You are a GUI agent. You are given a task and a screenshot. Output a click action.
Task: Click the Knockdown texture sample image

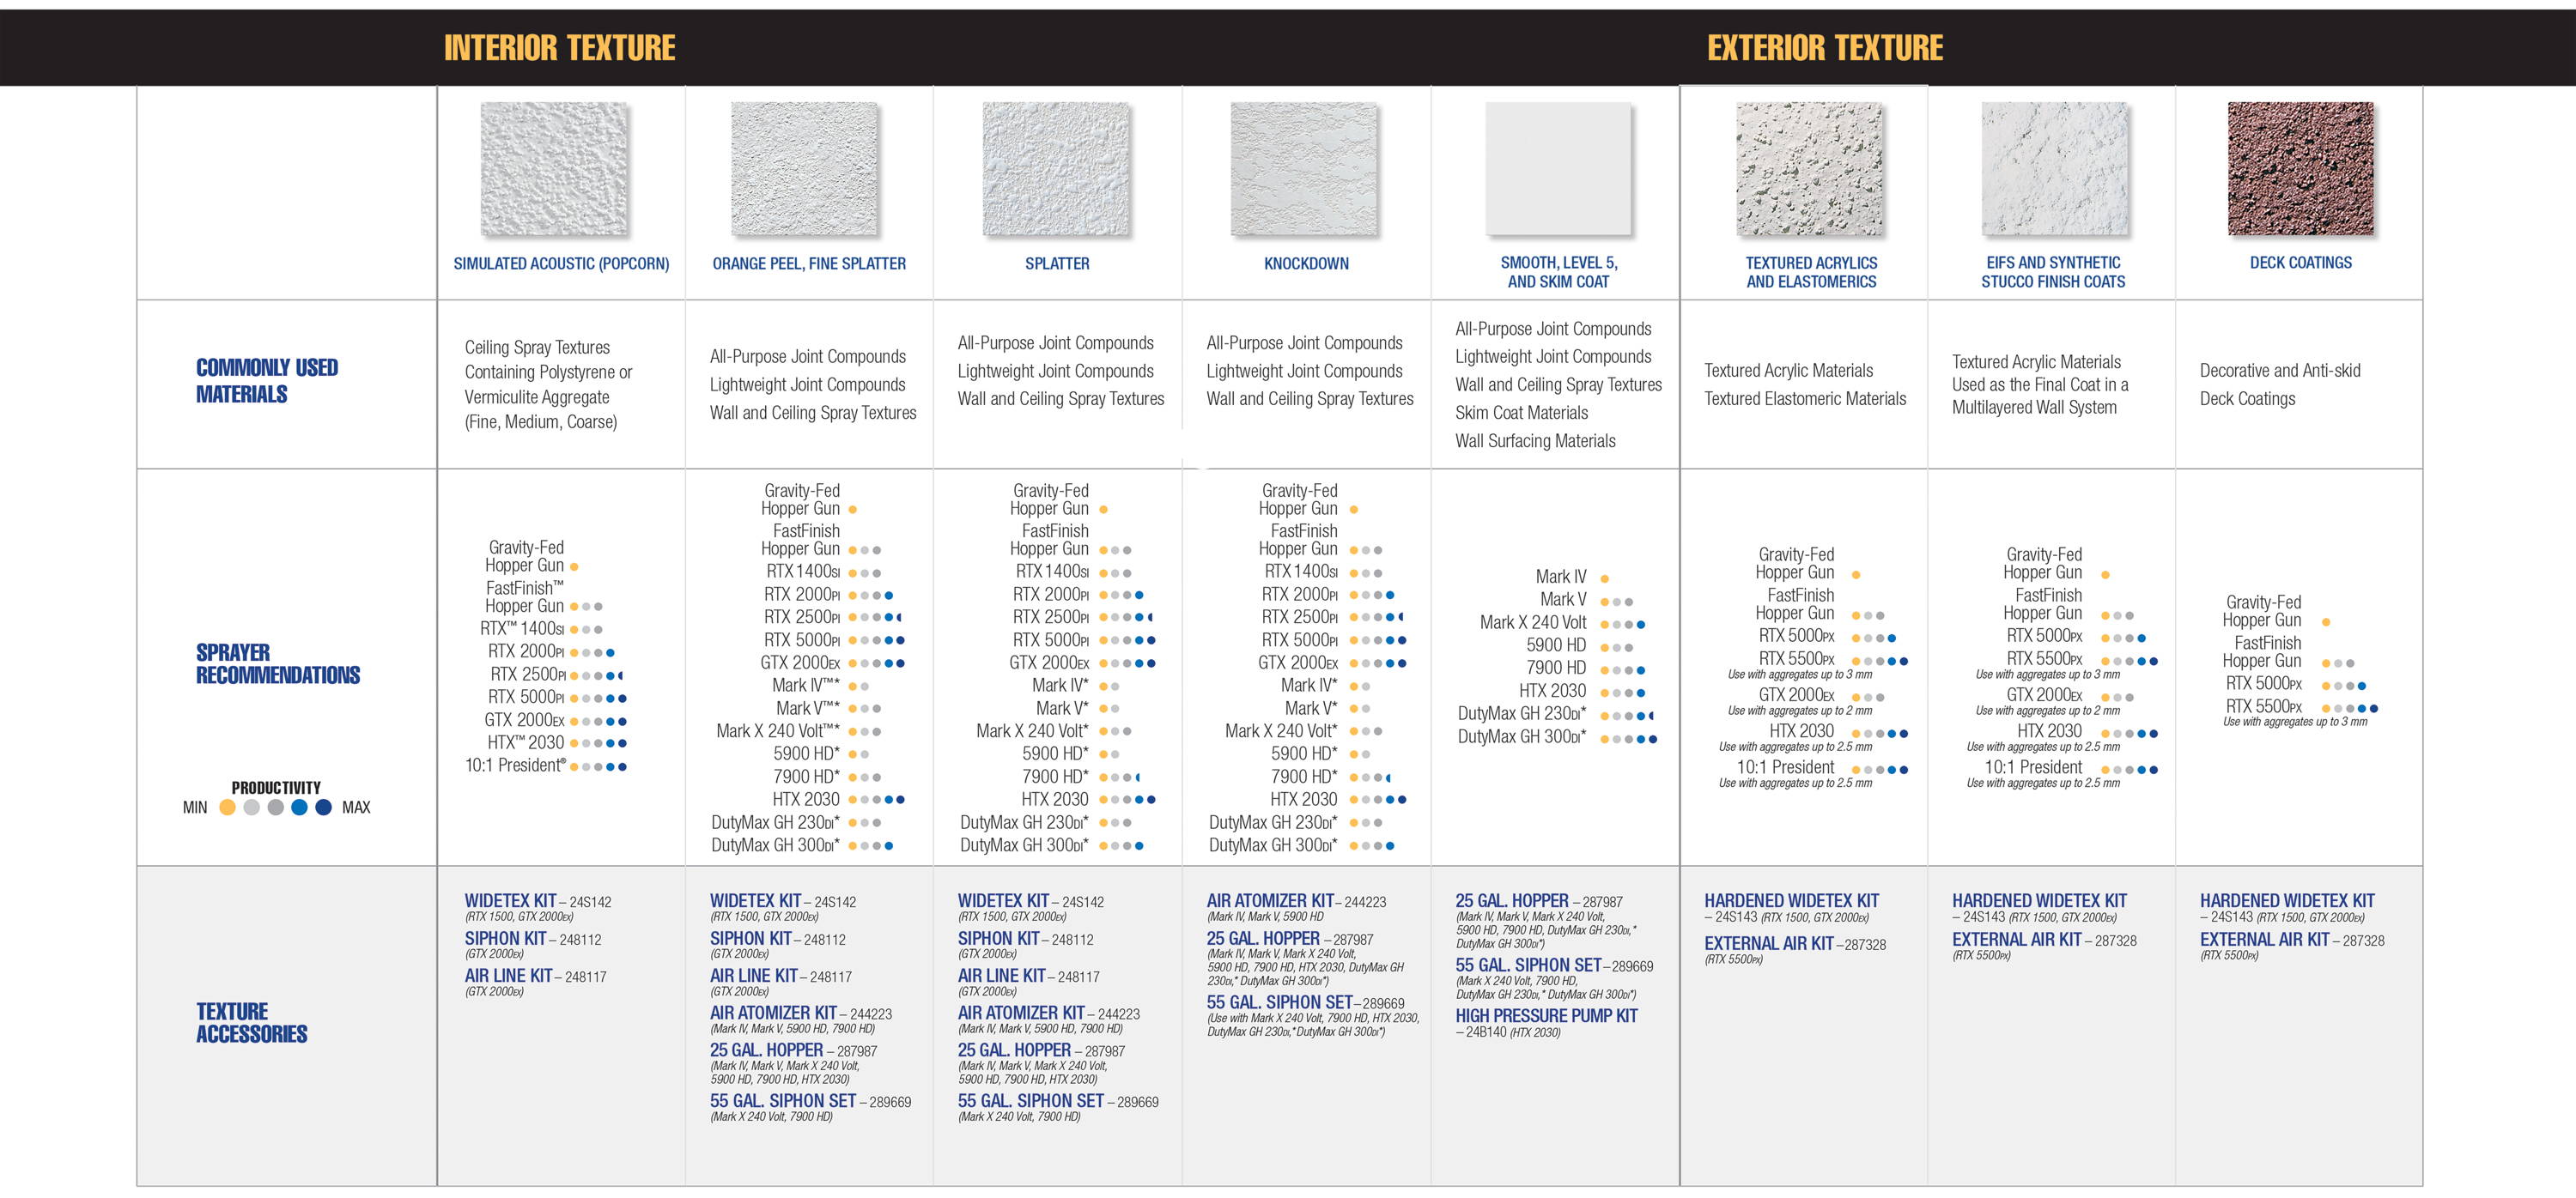pos(1303,169)
